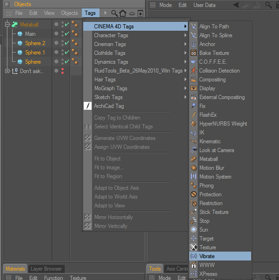Open the Character Tags submenu
This screenshot has height=280, width=279.
[135, 35]
